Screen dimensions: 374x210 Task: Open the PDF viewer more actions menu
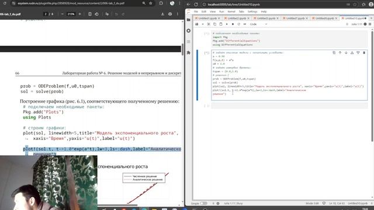[178, 14]
